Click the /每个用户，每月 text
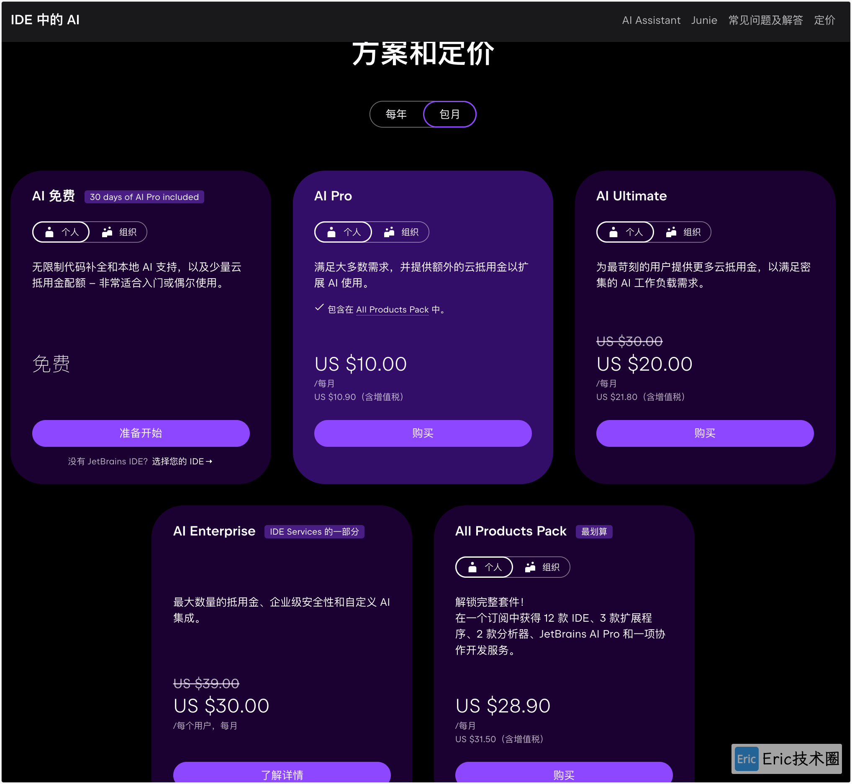852x784 pixels. pyautogui.click(x=205, y=726)
